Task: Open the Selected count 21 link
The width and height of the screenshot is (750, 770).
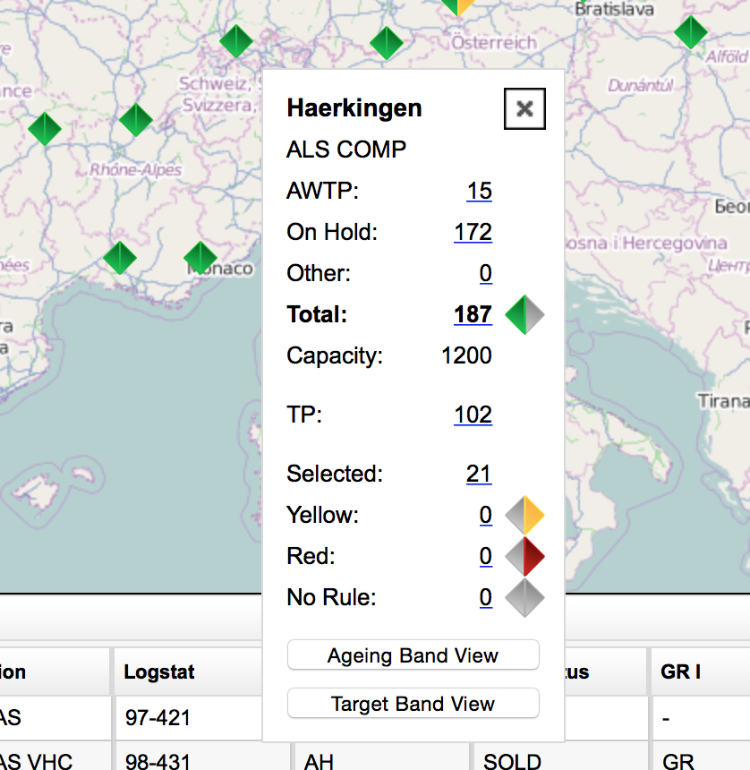Action: (x=479, y=474)
